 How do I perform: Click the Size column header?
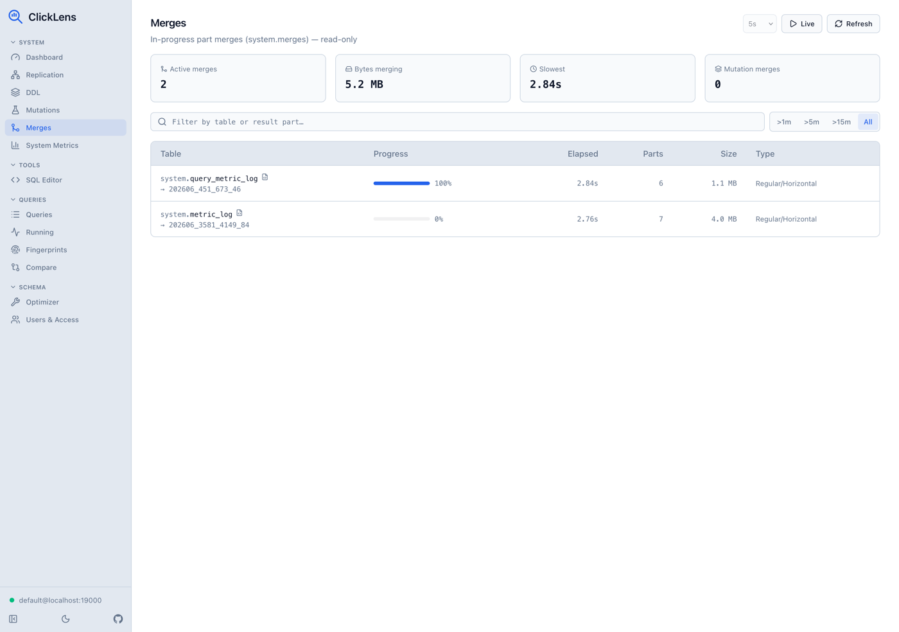728,154
